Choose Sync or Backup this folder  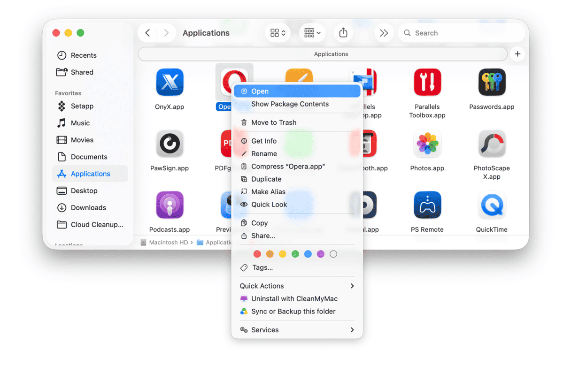pos(297,311)
